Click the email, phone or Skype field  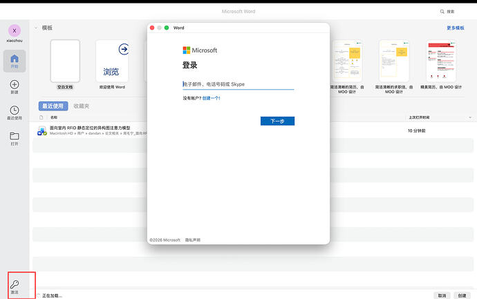coord(238,84)
